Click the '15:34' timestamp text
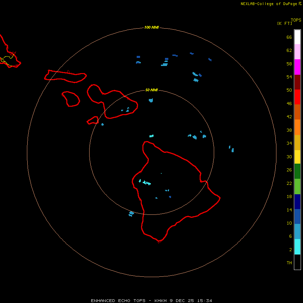Screen dimensions: 303x303 pyautogui.click(x=205, y=301)
